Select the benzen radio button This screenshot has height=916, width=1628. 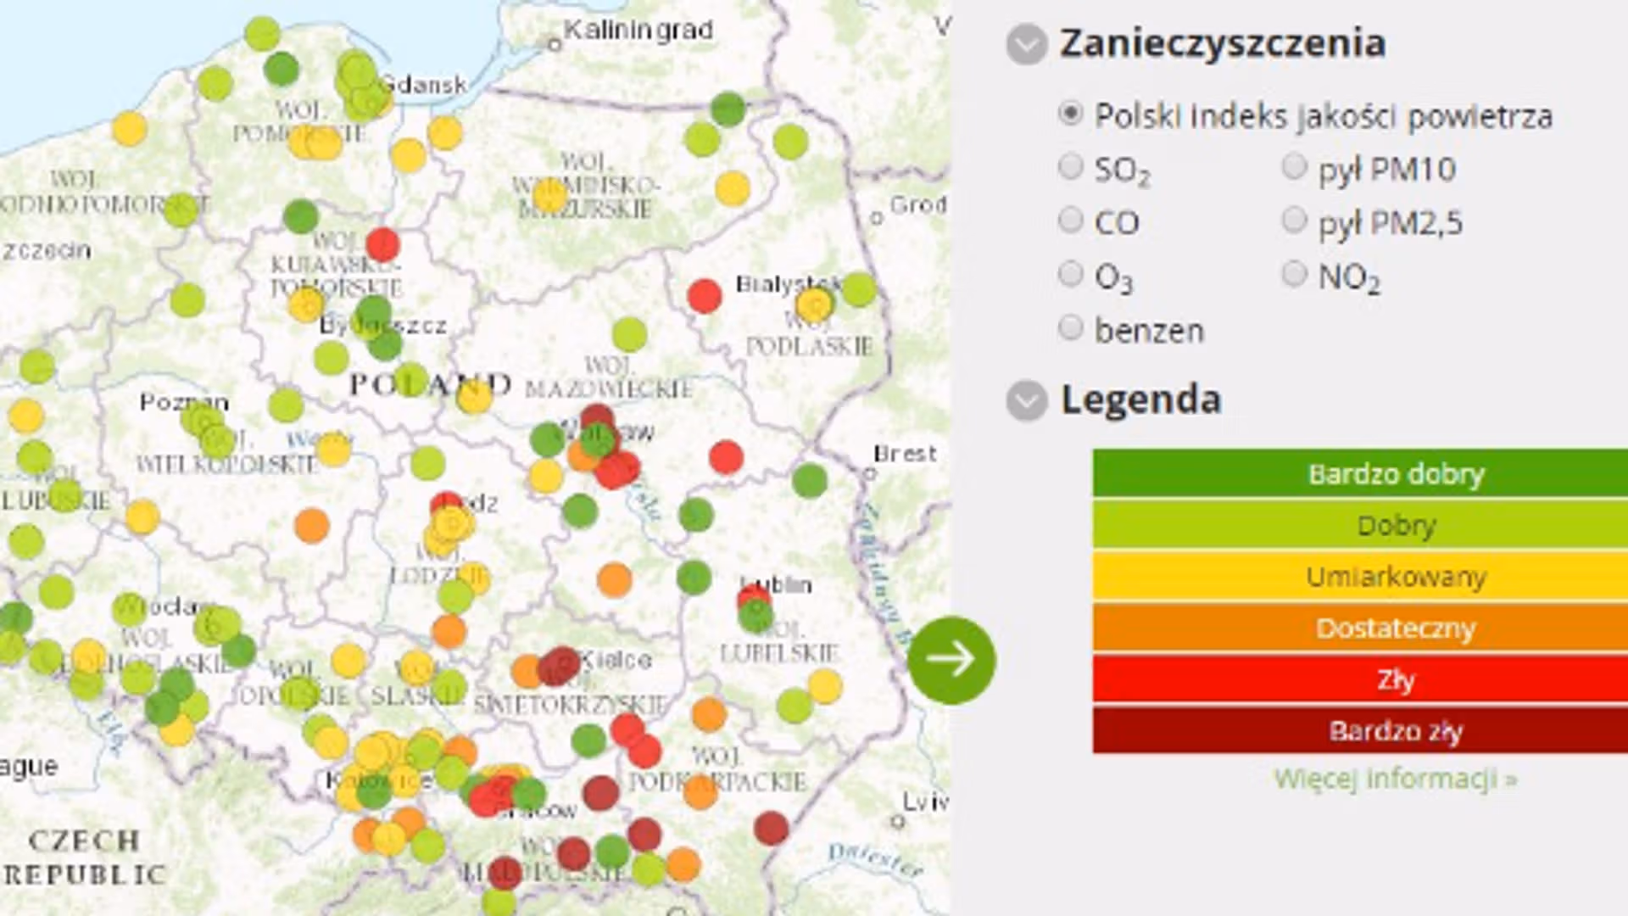[x=1071, y=327]
